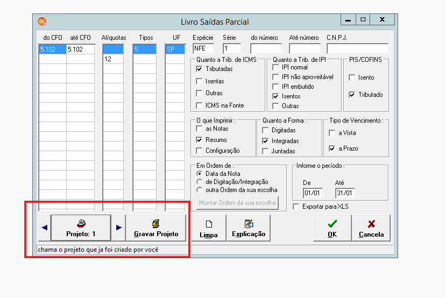Select the até CFO cell 5.102
This screenshot has width=446, height=298.
80,49
